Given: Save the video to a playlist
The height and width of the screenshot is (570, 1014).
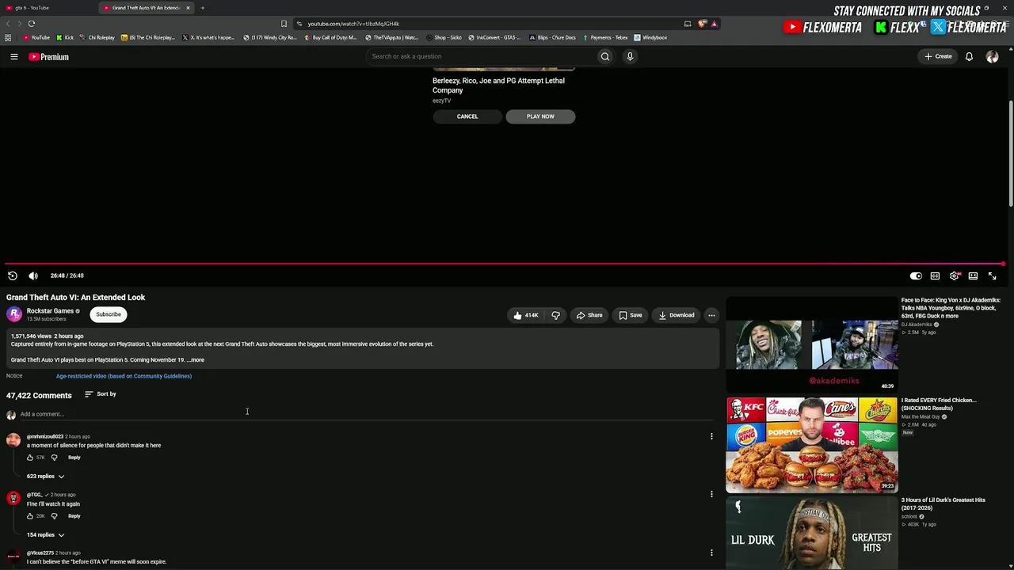Looking at the screenshot, I should pos(631,315).
